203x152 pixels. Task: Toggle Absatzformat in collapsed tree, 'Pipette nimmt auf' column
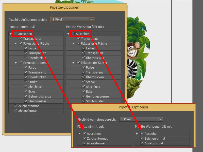pyautogui.click(x=84, y=143)
